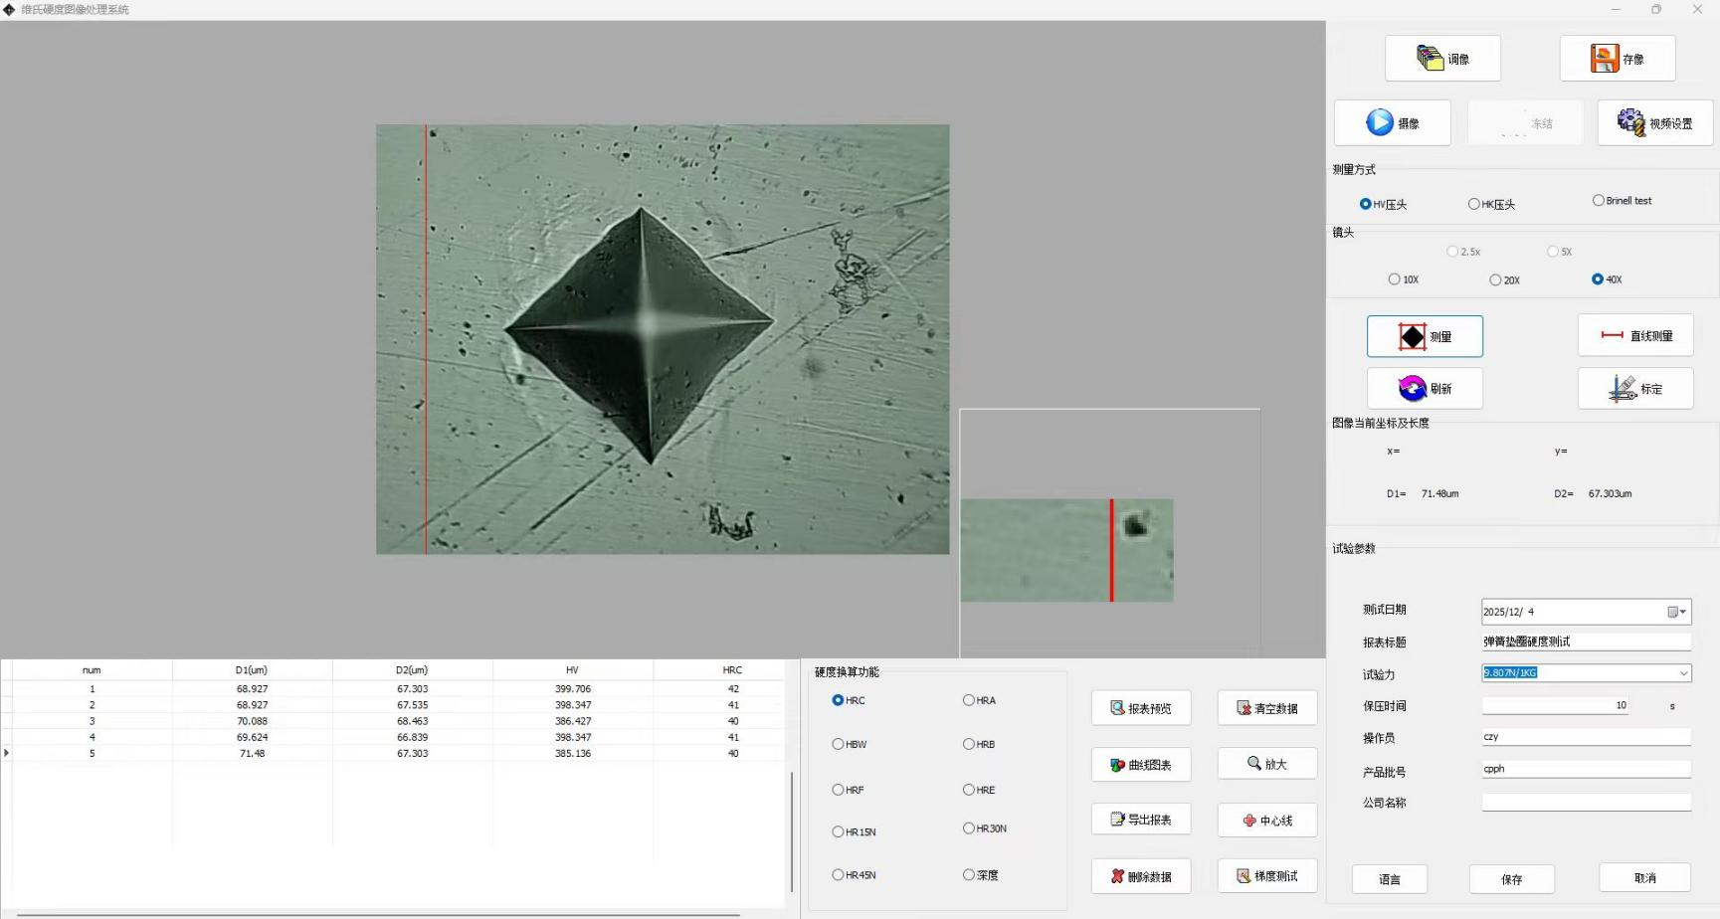This screenshot has height=919, width=1720.
Task: Click 删除数据 delete data red X
Action: [1118, 876]
